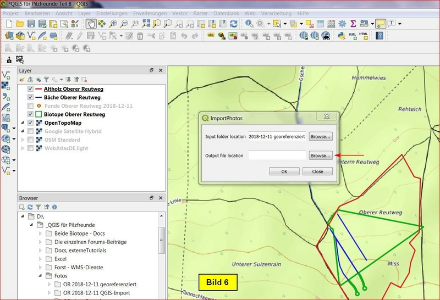Expand the OSM Standard layer entry
440x300 pixels.
(22, 140)
